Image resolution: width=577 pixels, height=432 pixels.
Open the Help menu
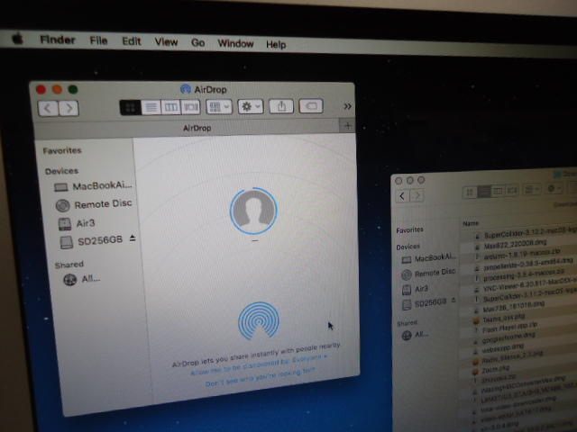coord(276,44)
